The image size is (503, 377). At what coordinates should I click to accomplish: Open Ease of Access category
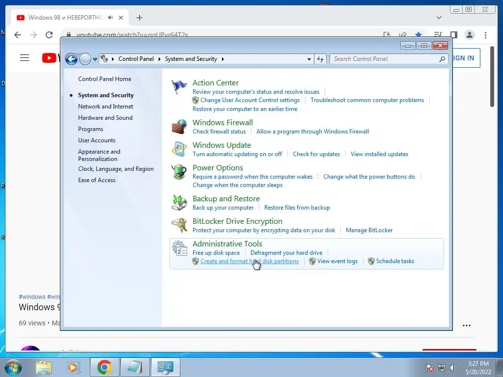tap(97, 180)
